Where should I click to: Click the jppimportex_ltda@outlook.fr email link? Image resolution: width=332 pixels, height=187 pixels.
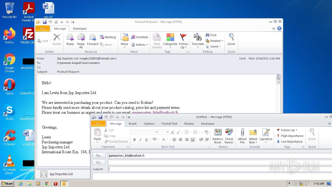(155, 112)
